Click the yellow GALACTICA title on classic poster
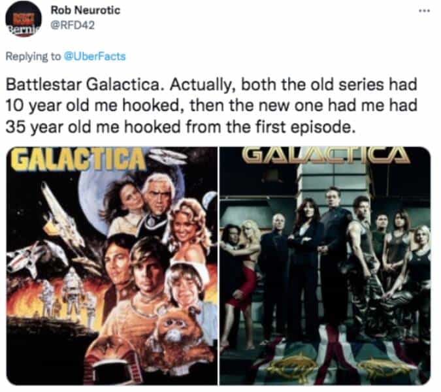 point(78,159)
